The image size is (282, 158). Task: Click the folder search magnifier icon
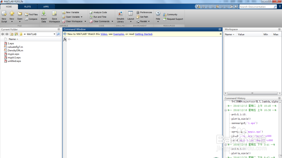58,34
